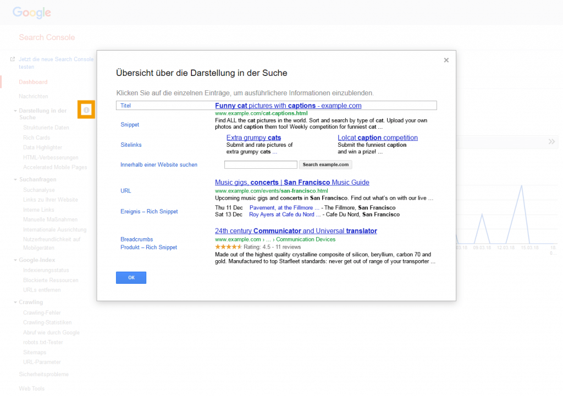
Task: Click www.example.com/cat-captions.html URL text
Action: tap(261, 113)
